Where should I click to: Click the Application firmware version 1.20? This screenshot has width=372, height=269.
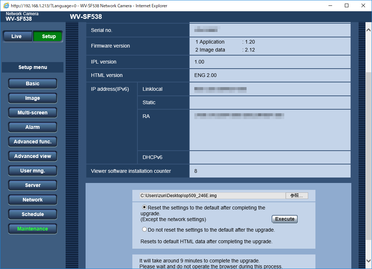[x=250, y=42]
